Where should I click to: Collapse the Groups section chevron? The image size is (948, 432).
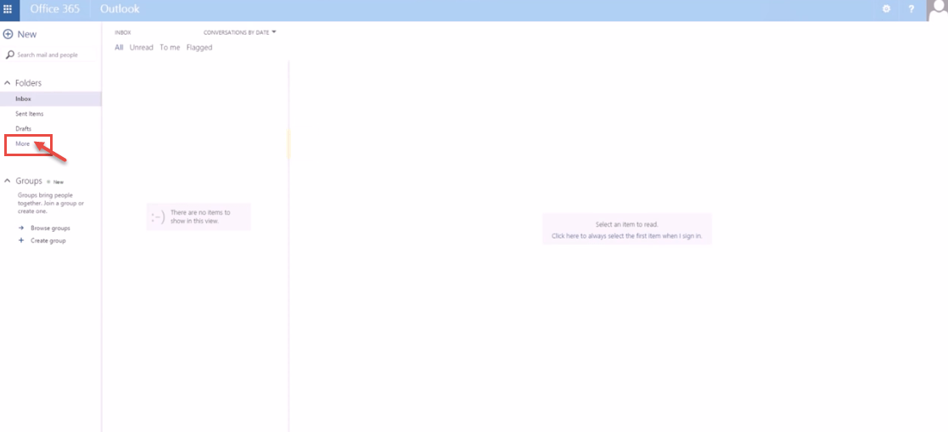tap(8, 181)
